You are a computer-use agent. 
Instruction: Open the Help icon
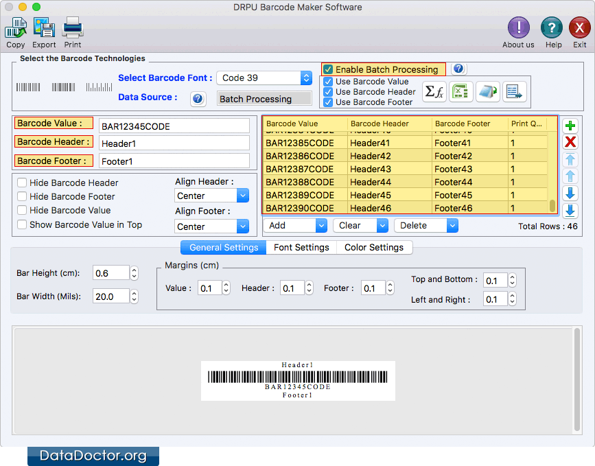(551, 27)
